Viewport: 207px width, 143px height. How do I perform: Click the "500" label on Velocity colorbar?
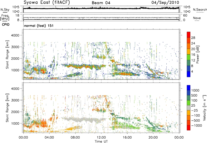[195, 96]
